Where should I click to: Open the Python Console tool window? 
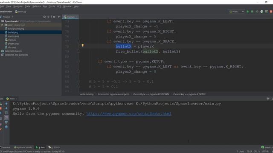tap(23, 147)
